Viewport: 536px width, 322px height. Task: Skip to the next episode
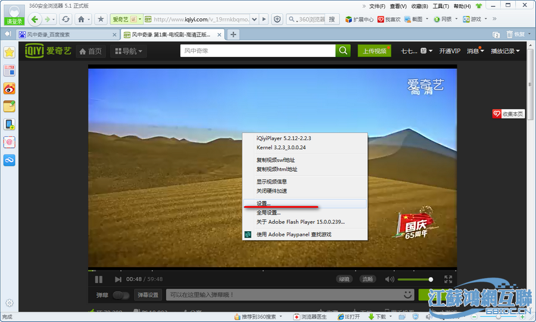point(118,279)
